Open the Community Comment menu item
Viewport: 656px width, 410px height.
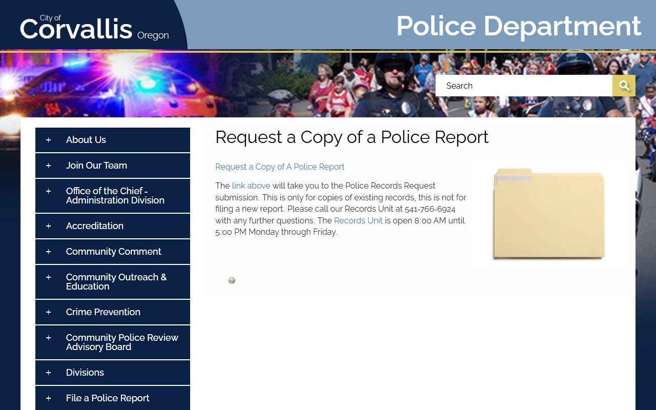114,252
